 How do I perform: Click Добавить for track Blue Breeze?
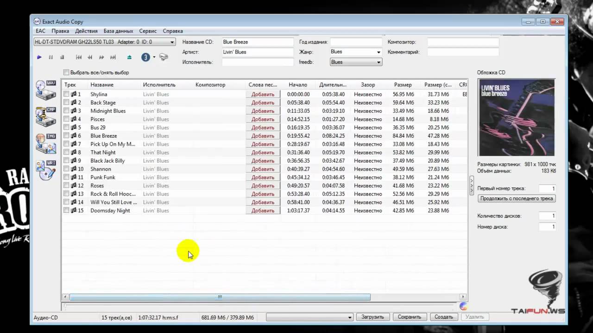[x=263, y=136]
